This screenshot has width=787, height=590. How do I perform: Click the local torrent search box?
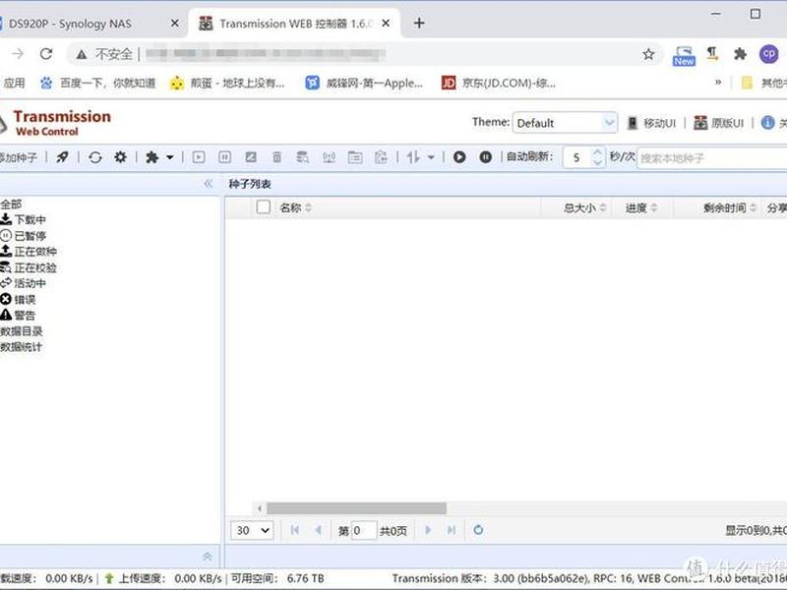[711, 158]
